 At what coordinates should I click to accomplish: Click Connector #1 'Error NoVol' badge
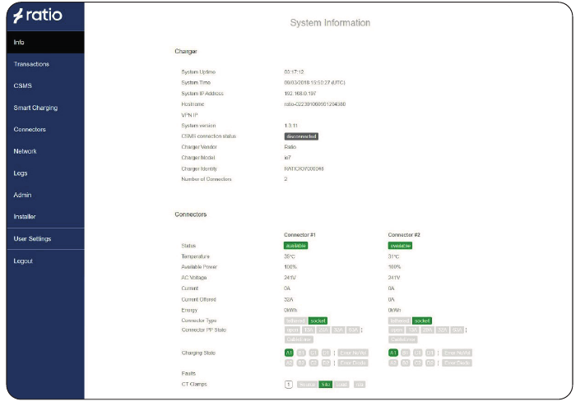(x=353, y=353)
